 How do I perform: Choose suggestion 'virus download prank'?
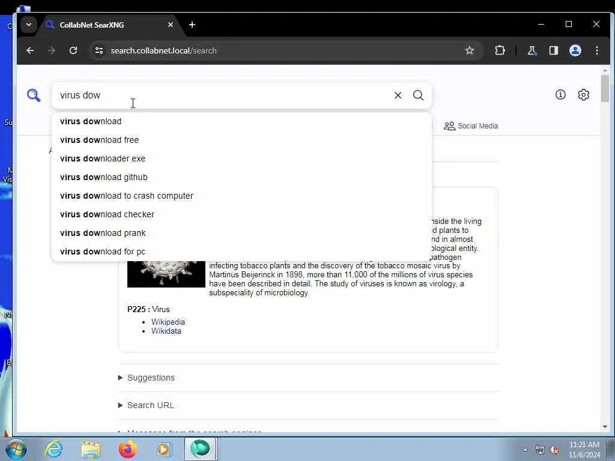[241, 233]
